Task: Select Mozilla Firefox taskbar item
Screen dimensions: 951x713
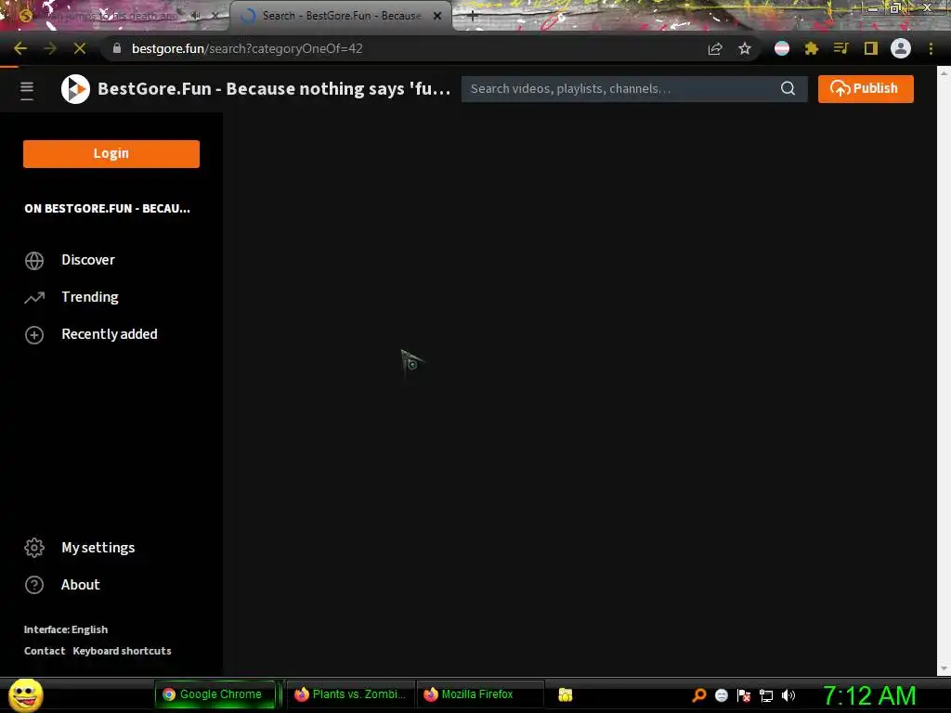Action: tap(479, 694)
